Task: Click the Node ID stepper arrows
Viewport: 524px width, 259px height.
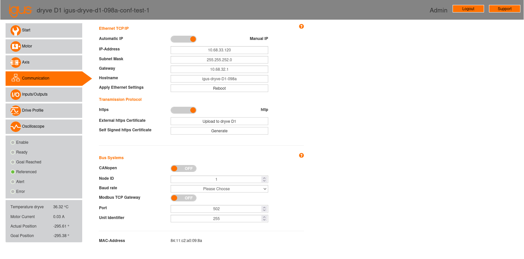Action: 264,179
